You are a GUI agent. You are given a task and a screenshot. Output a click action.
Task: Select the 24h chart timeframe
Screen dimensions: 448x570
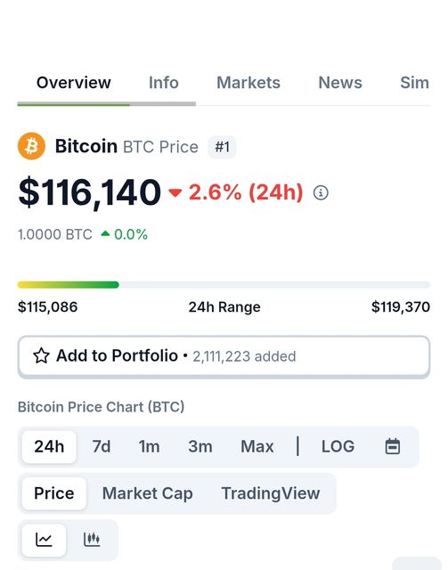click(49, 447)
